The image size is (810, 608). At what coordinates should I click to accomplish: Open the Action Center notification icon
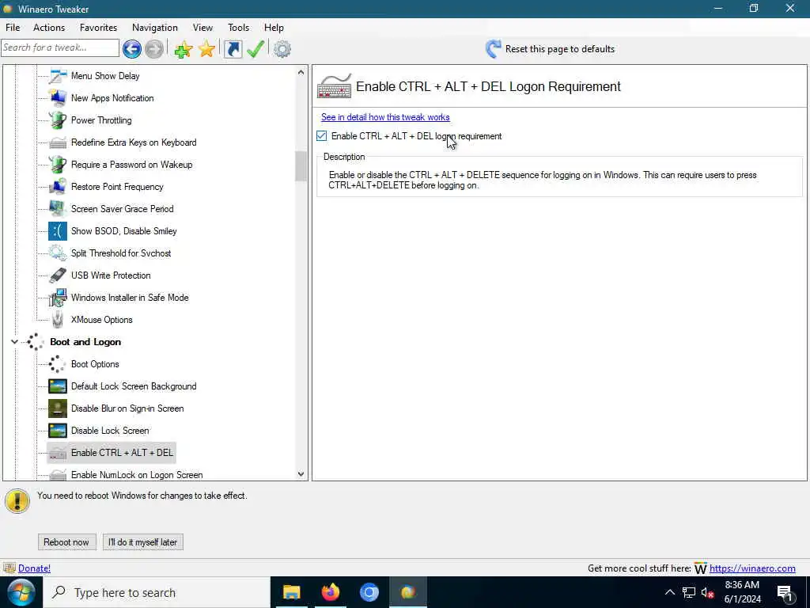pos(785,593)
